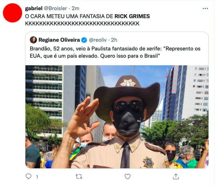
Task: Open gabriel's red circular profile avatar
Action: tap(12, 13)
